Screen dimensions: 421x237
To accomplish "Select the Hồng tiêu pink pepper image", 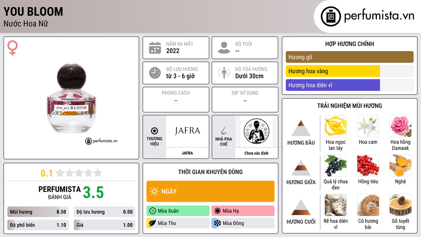I will coord(368,165).
